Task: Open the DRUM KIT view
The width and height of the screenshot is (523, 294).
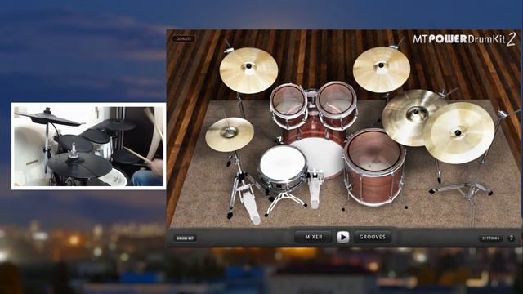Action: tap(186, 238)
